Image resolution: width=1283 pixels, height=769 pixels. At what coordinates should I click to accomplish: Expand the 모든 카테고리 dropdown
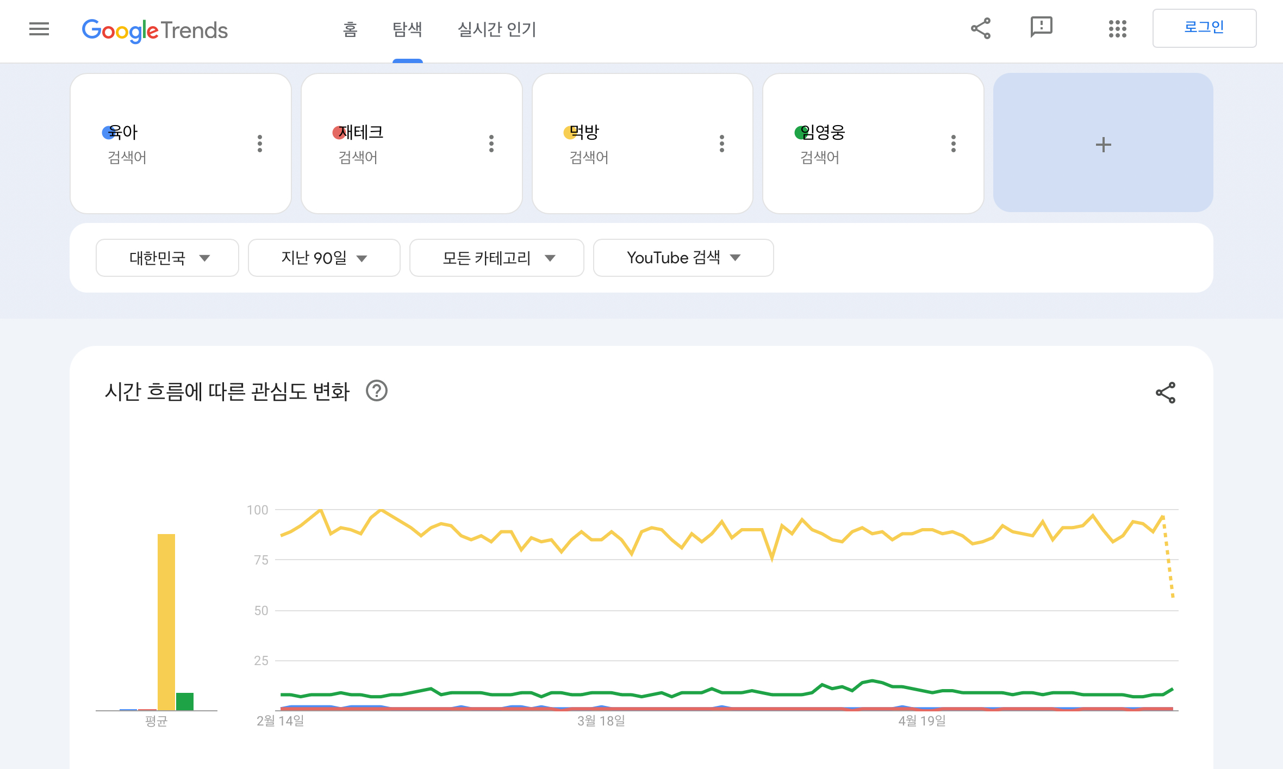point(497,258)
